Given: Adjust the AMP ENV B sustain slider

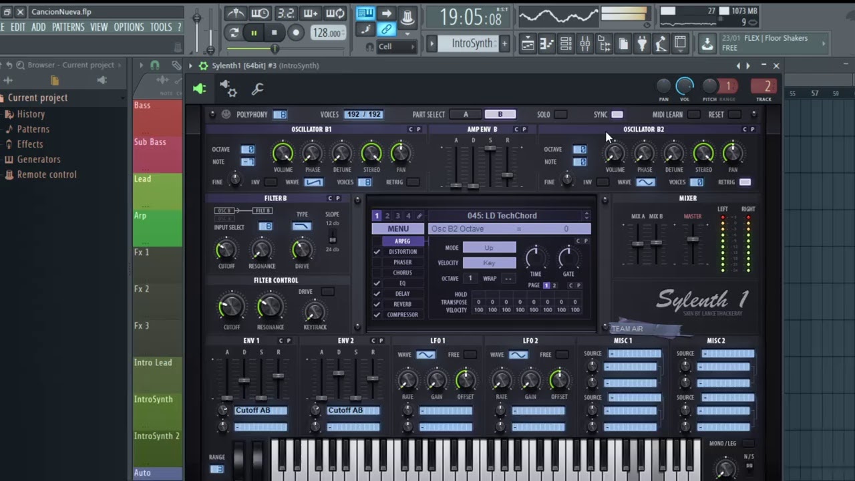Looking at the screenshot, I should (x=490, y=148).
